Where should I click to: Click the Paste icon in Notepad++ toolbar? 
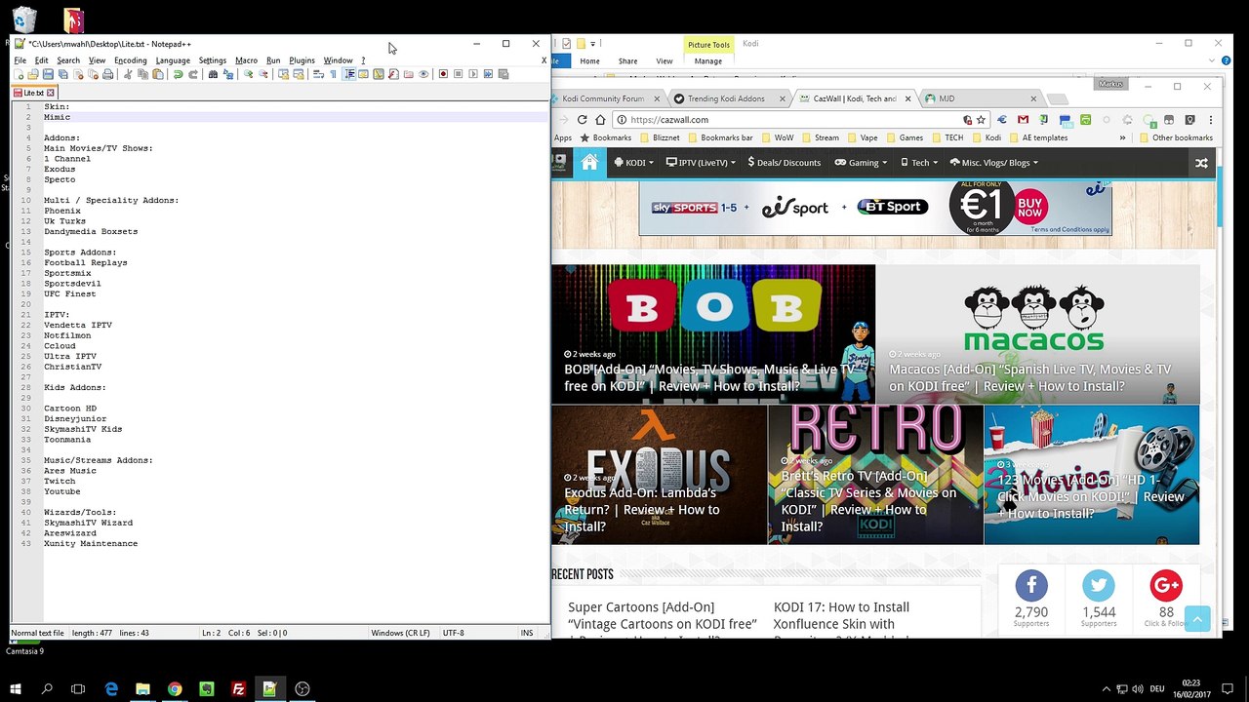coord(158,74)
